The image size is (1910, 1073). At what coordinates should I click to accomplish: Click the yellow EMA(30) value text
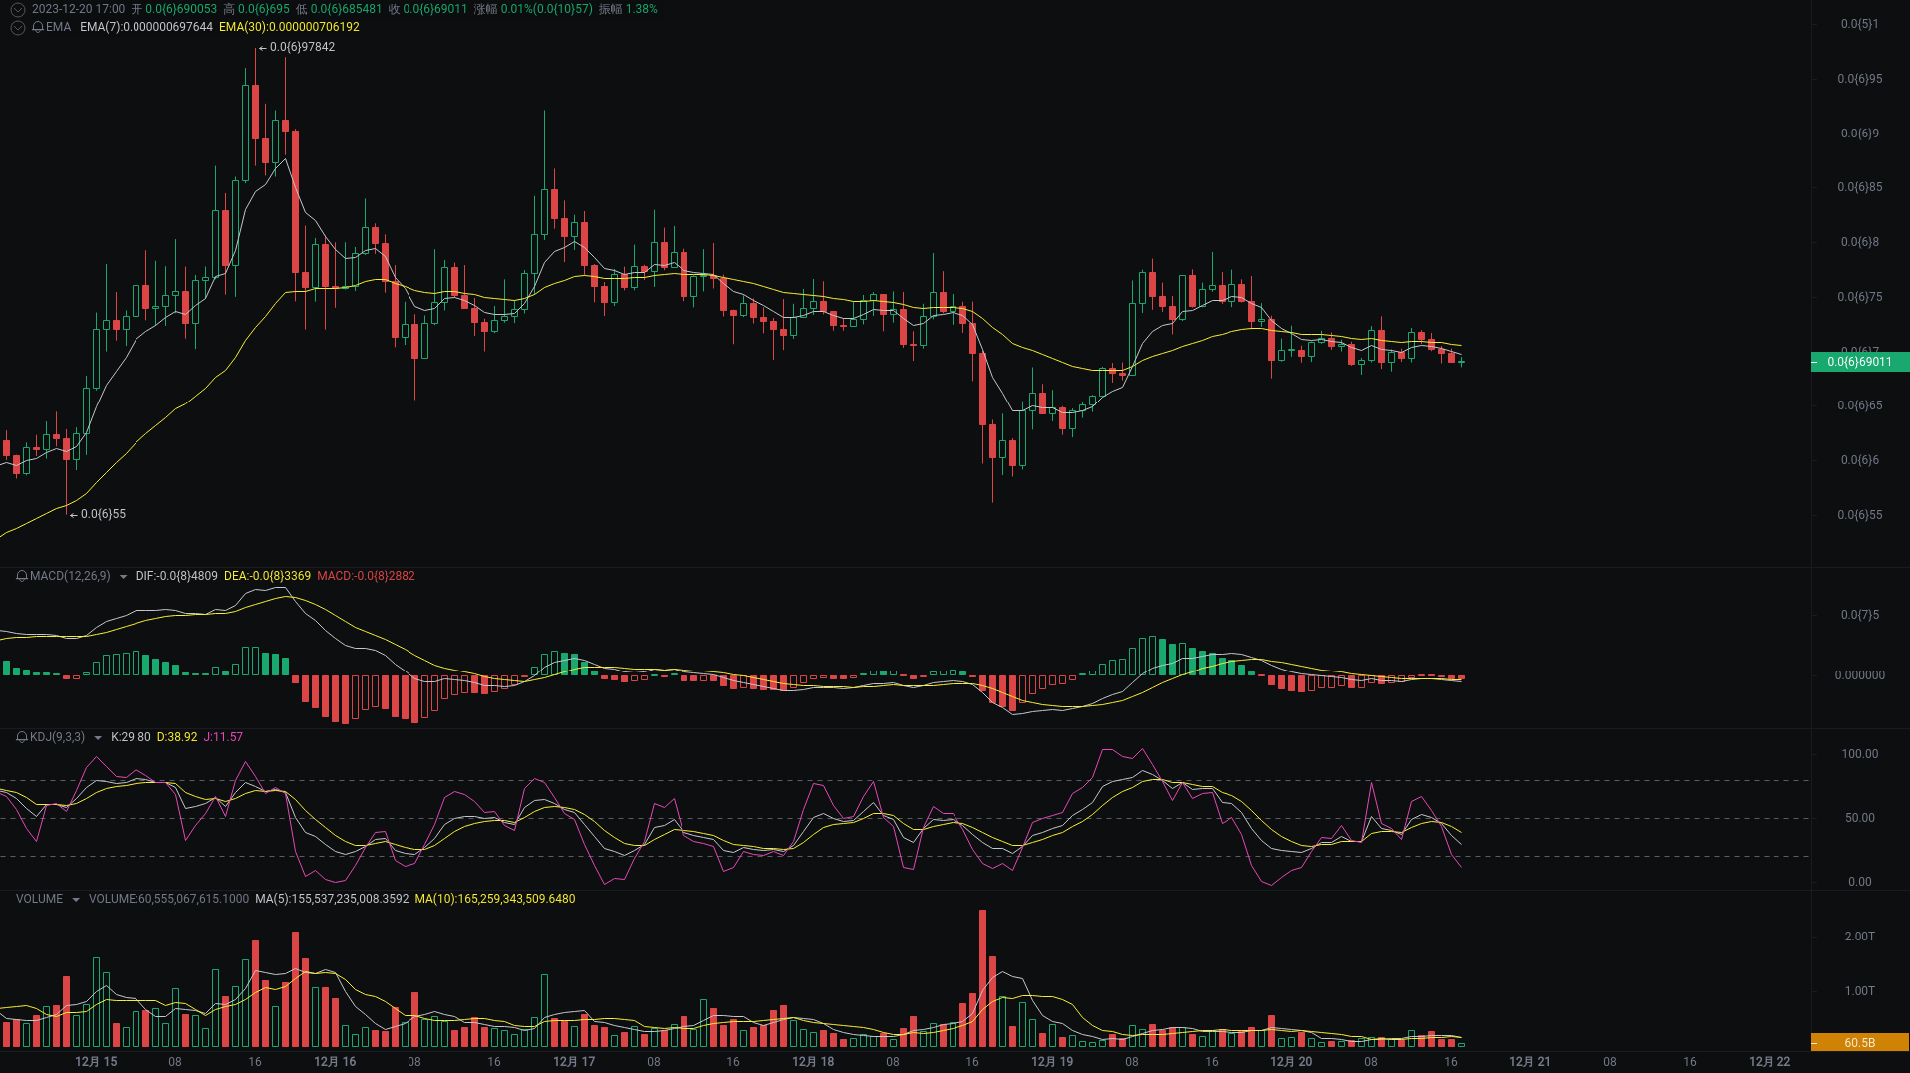point(289,27)
